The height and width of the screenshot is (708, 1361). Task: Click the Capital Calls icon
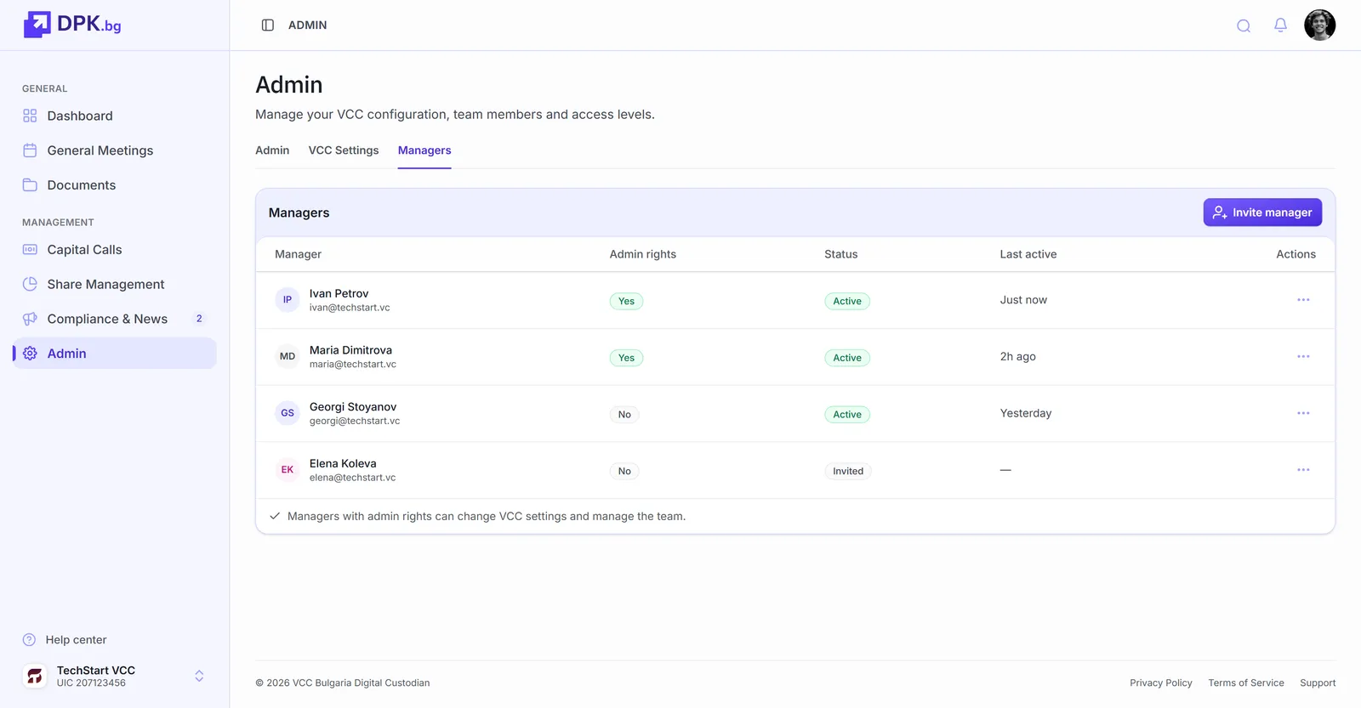[x=30, y=250]
